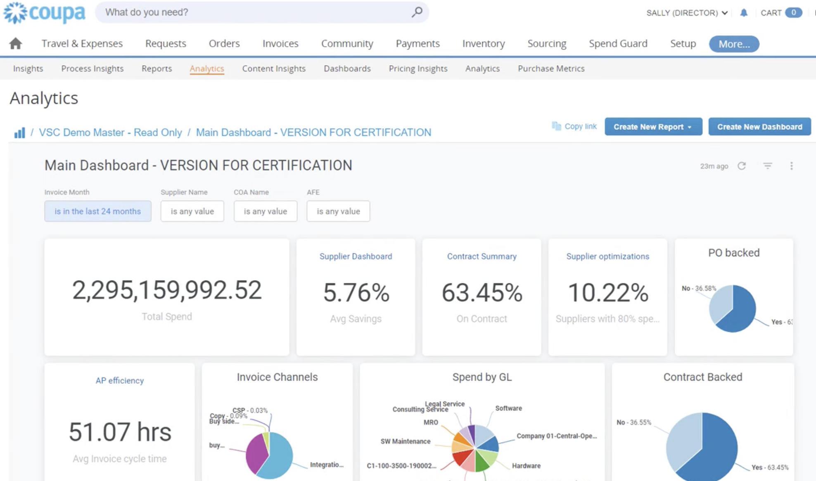This screenshot has width=816, height=481.
Task: Switch to the Pricing Insights tab
Action: (418, 68)
